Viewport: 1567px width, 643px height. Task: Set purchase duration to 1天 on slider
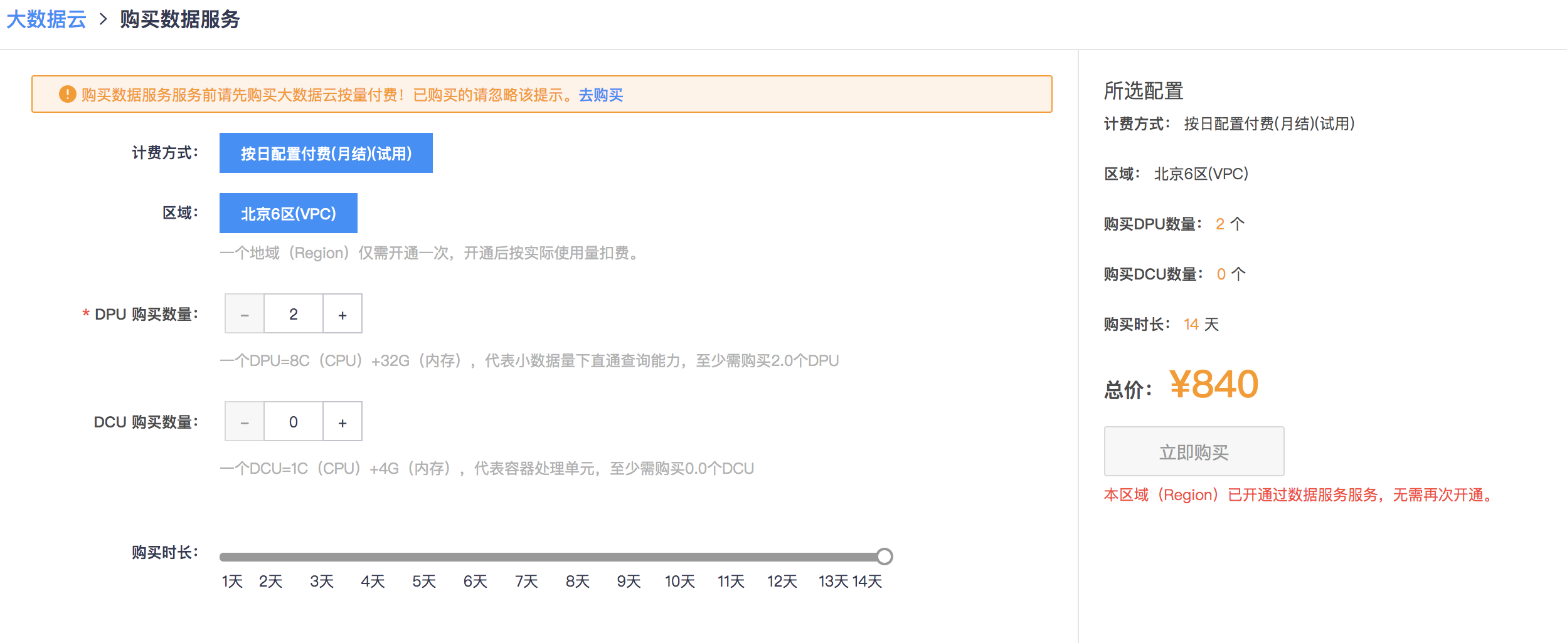232,582
